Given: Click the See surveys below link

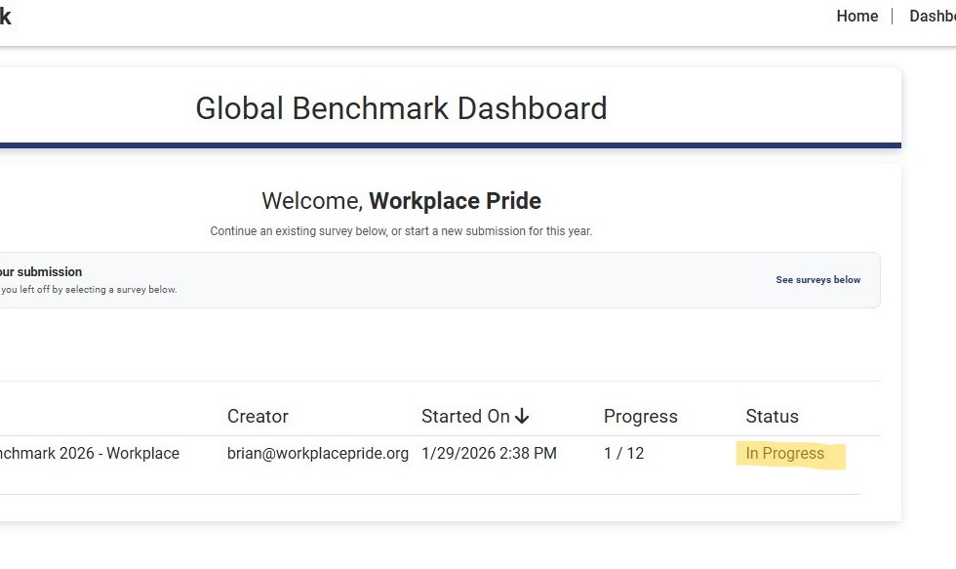Looking at the screenshot, I should point(817,280).
